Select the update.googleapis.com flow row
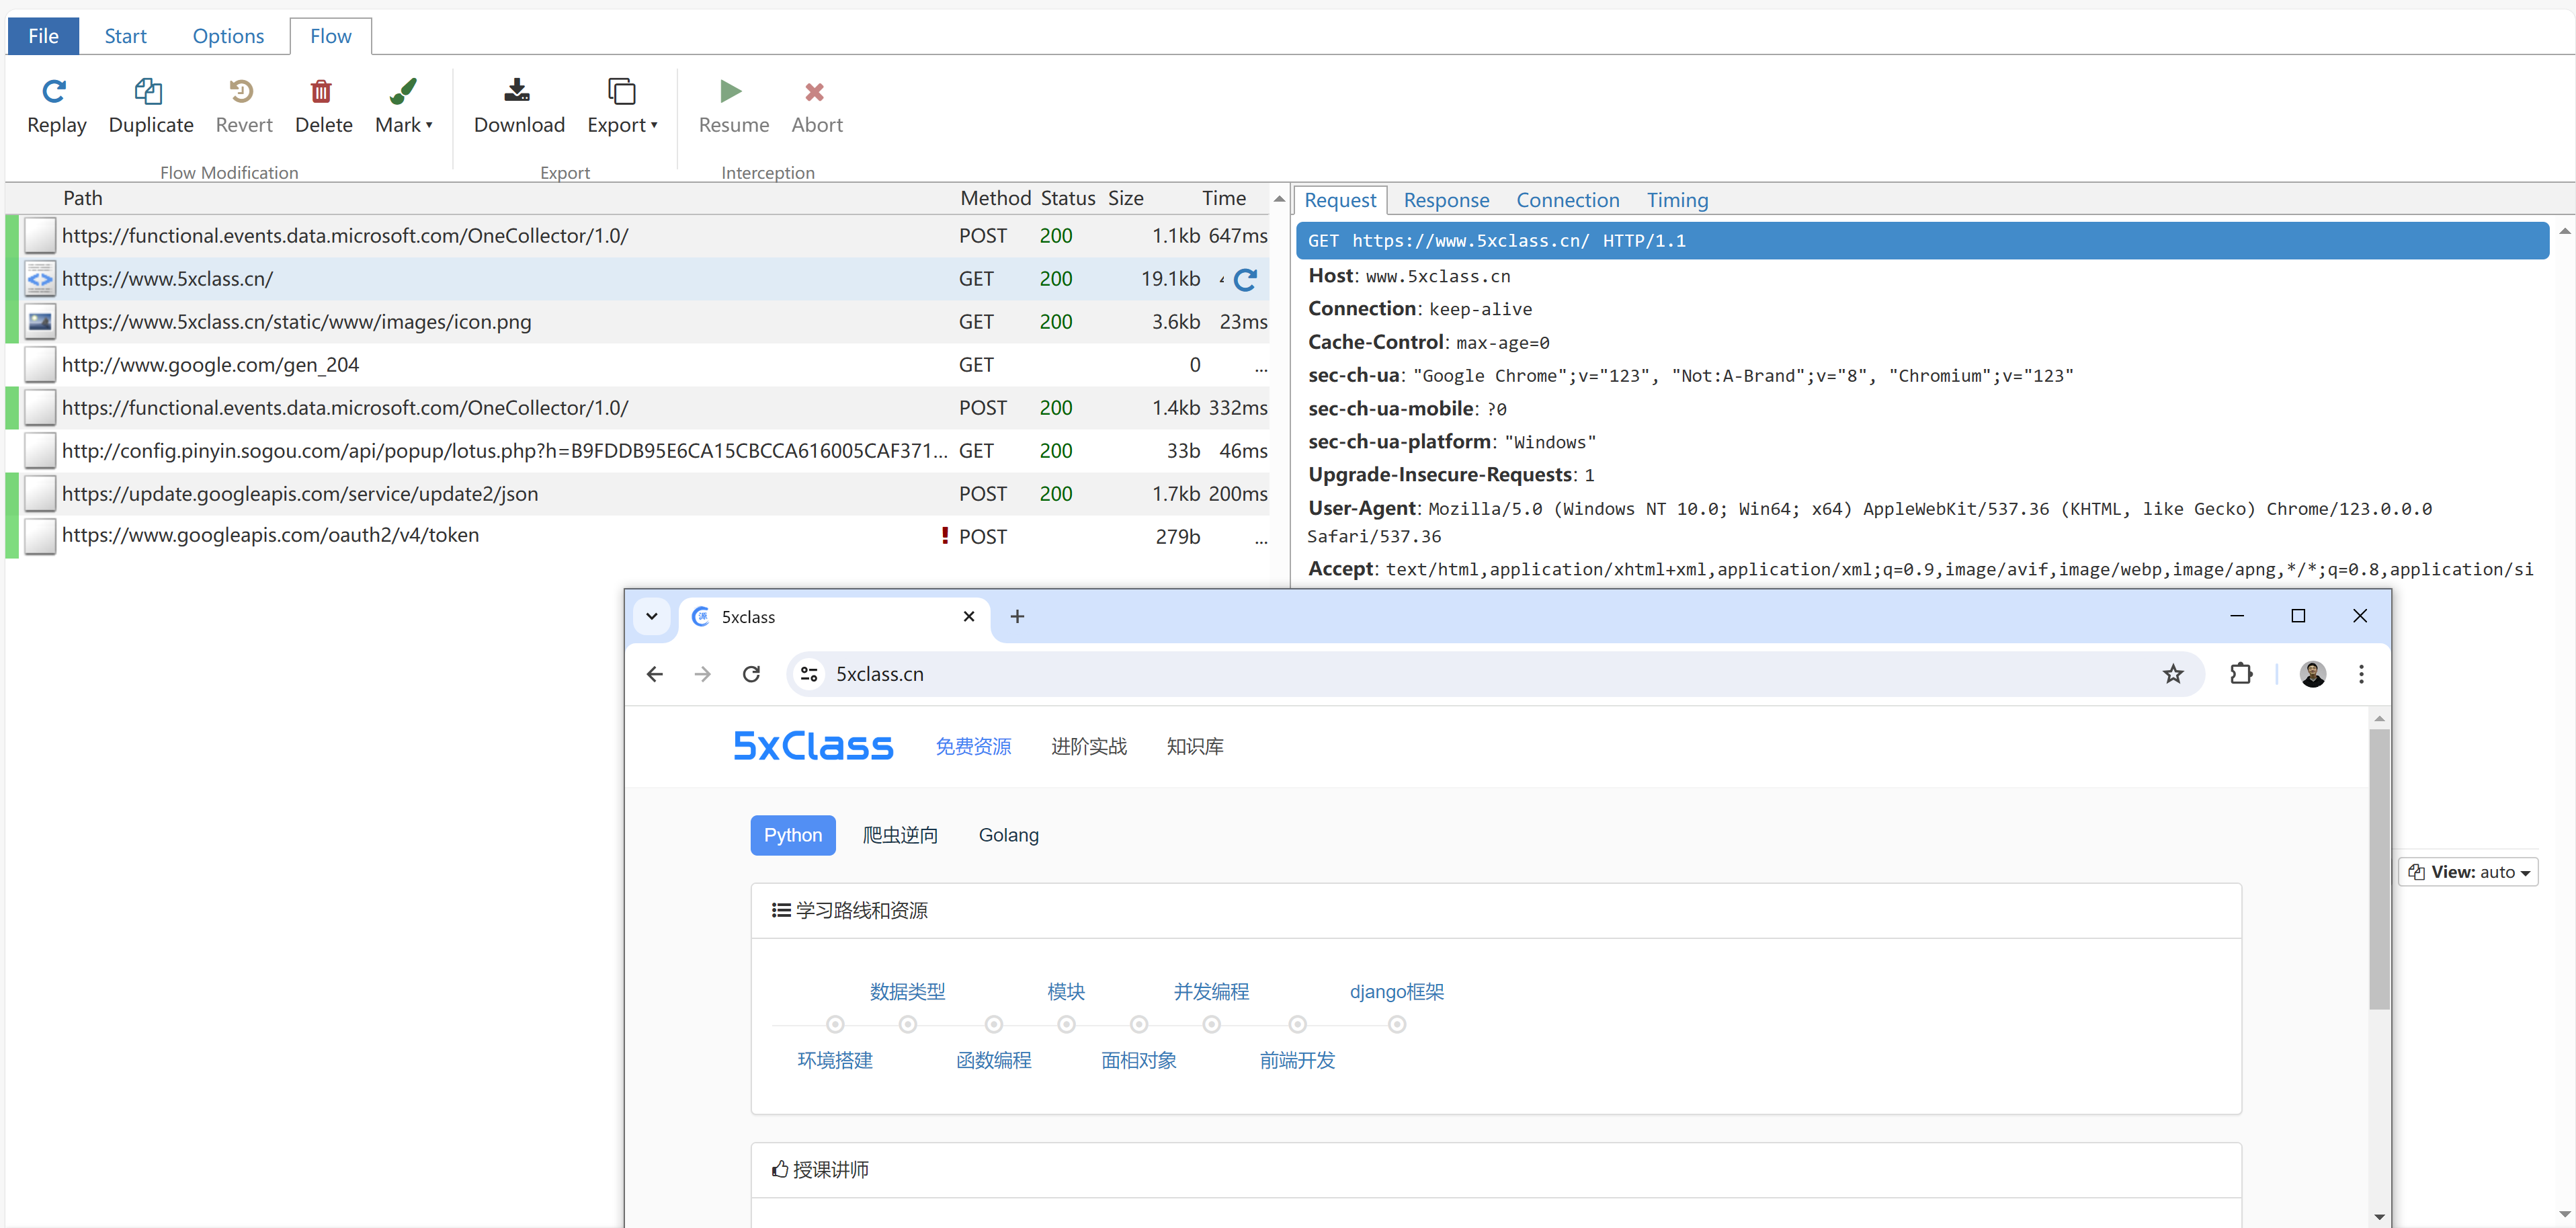Image resolution: width=2576 pixels, height=1228 pixels. pos(637,494)
